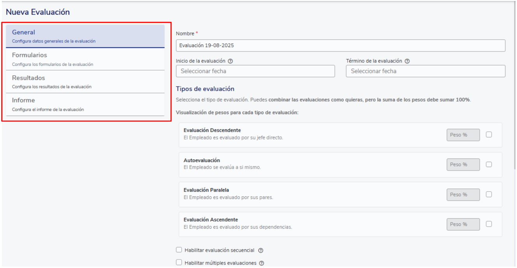Open the Resultados section tab

tap(85, 82)
